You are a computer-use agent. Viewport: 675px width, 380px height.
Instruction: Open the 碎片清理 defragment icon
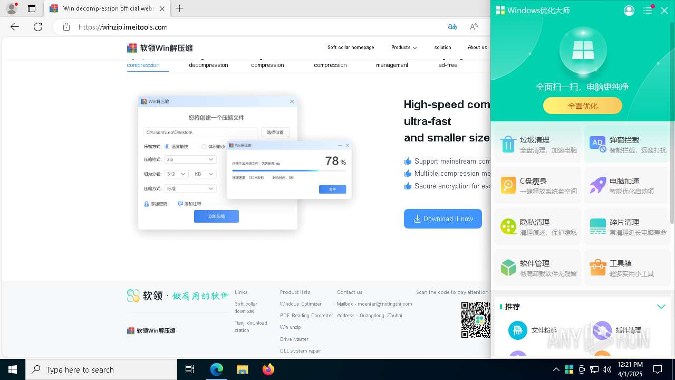coord(597,226)
